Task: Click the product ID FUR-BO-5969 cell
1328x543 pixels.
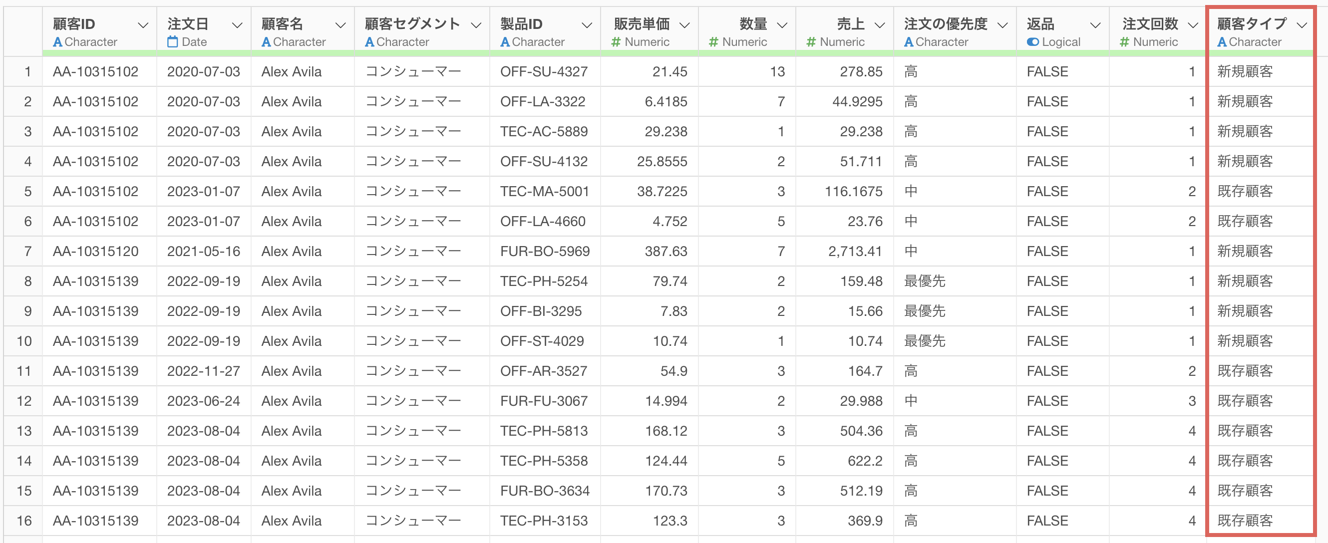Action: point(545,252)
